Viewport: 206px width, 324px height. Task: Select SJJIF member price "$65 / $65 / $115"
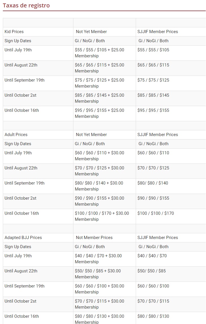coord(153,65)
